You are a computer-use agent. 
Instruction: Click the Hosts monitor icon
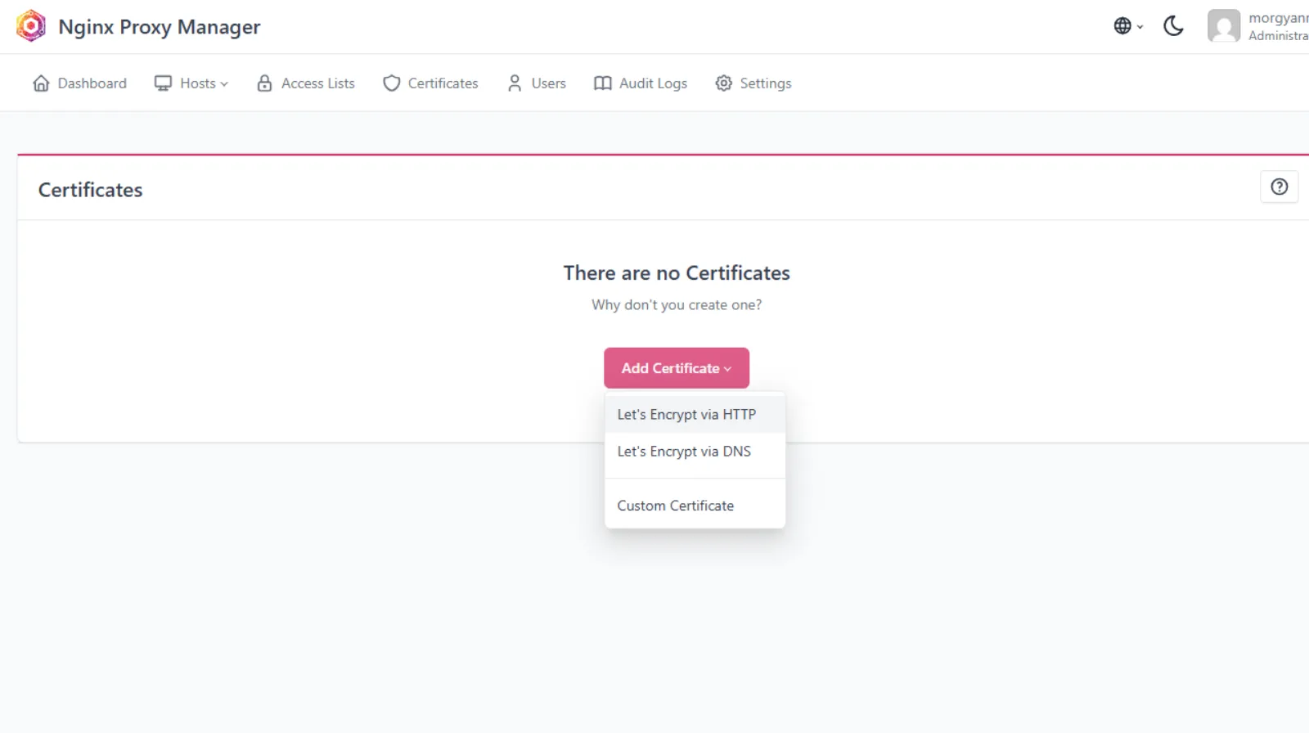[164, 83]
